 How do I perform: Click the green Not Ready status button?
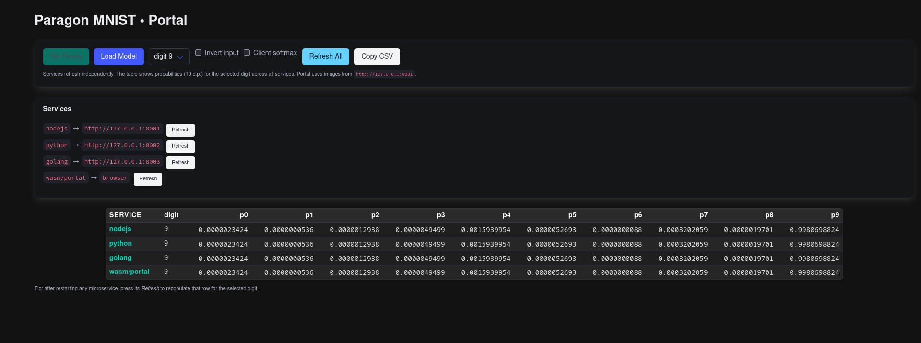[66, 57]
